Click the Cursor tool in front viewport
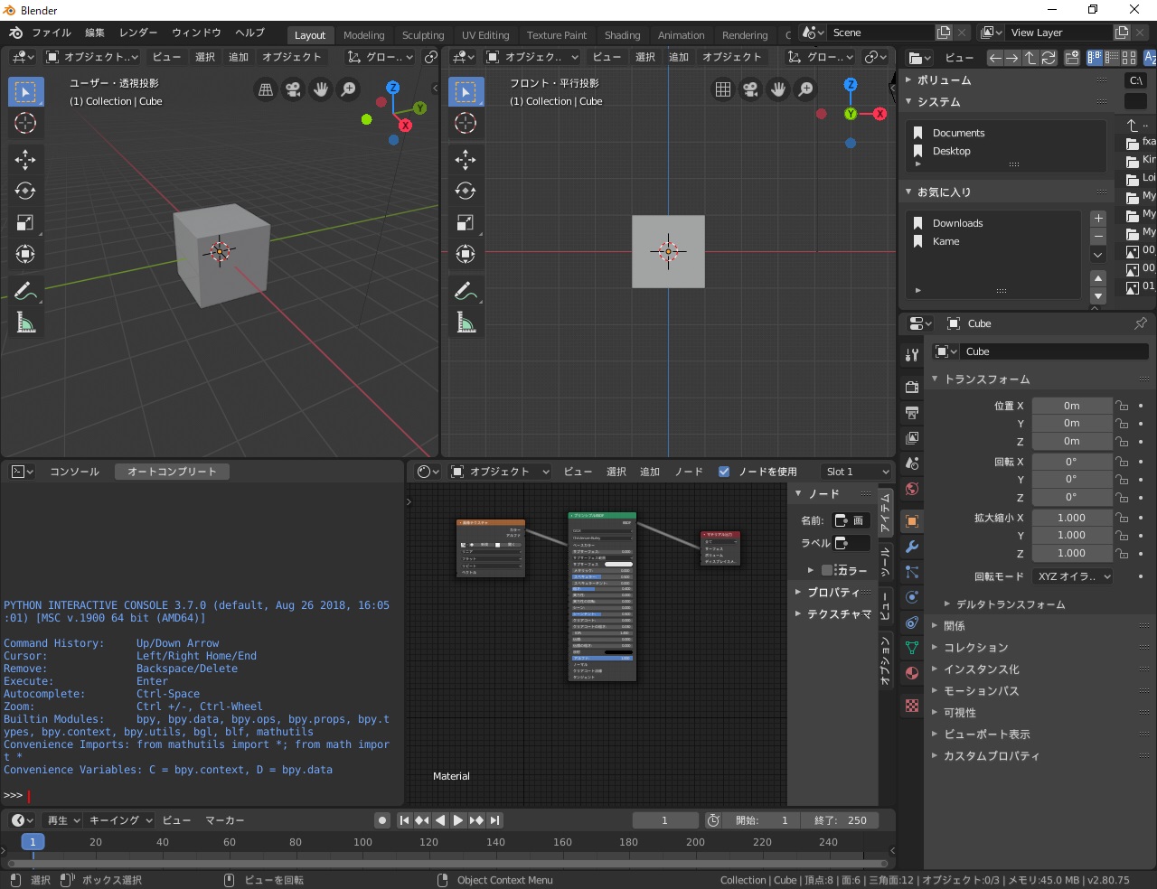 pyautogui.click(x=466, y=123)
